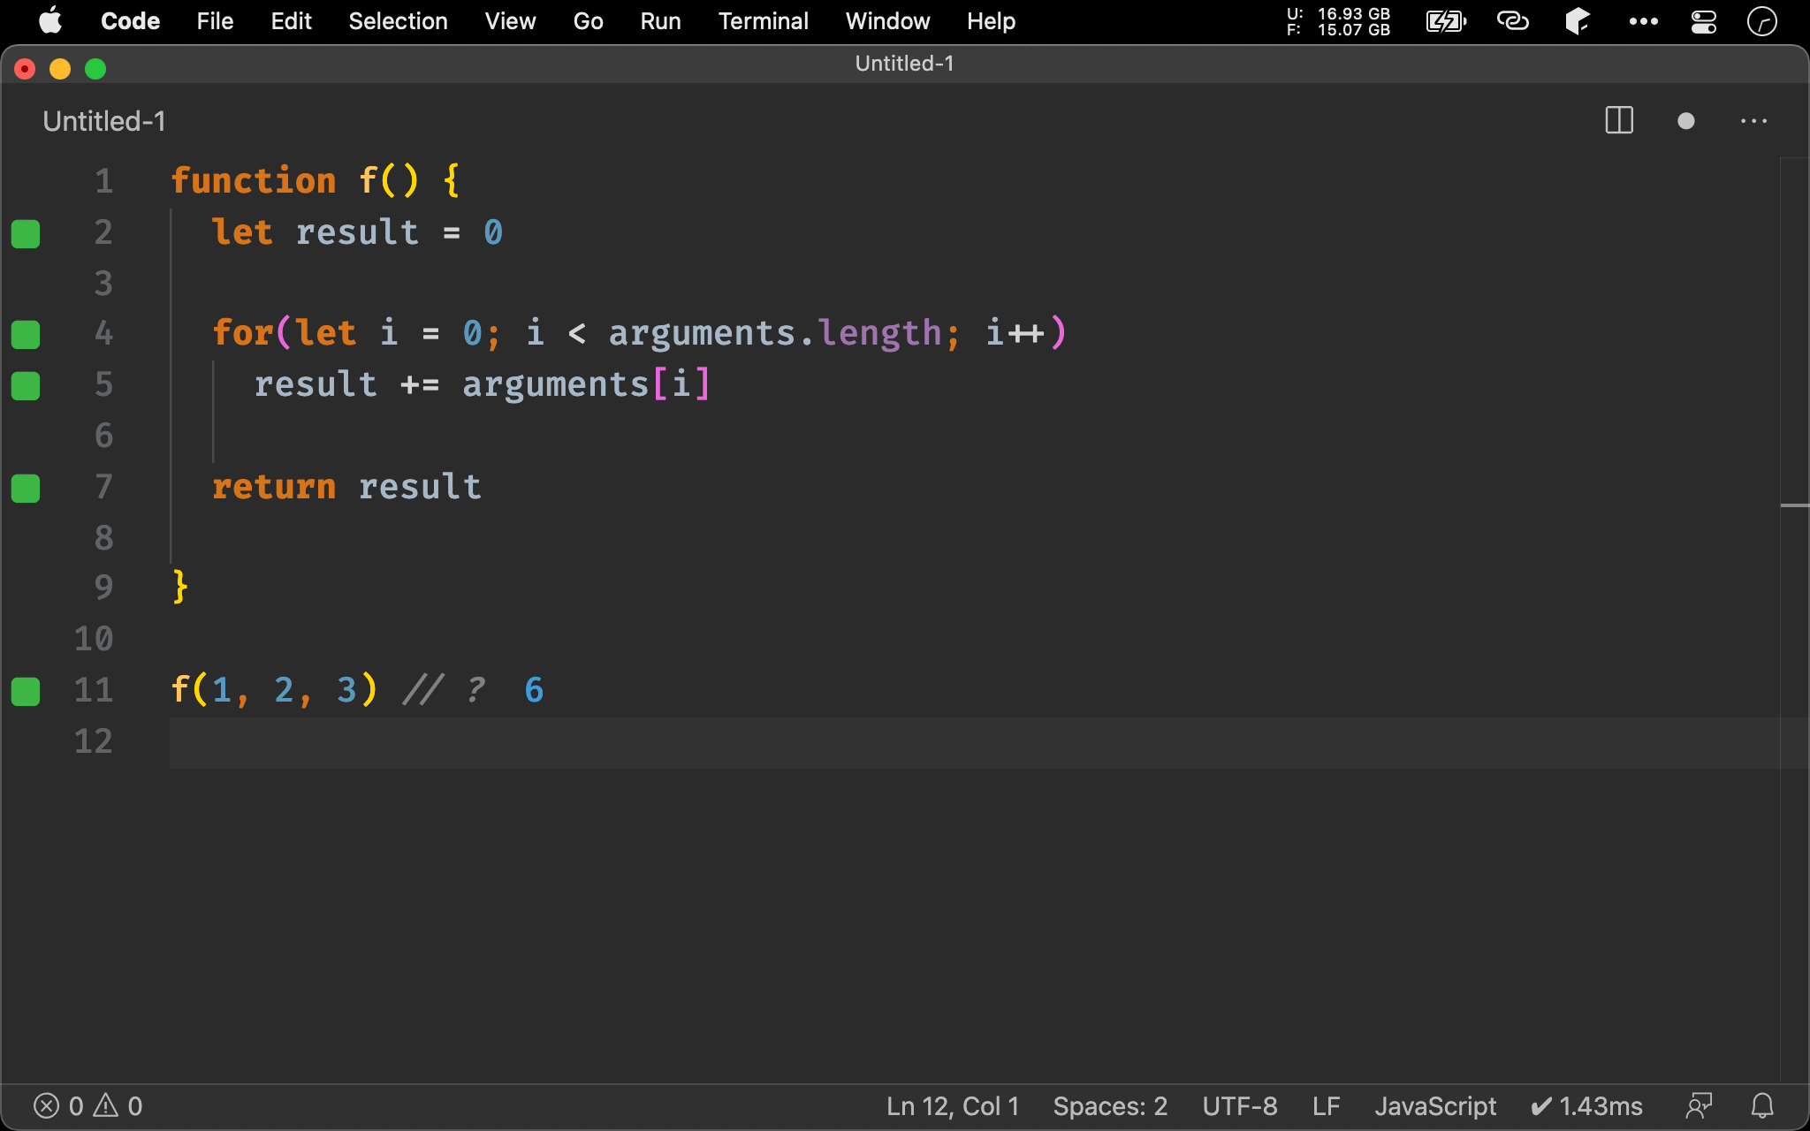This screenshot has width=1810, height=1131.
Task: Open the Terminal menu
Action: (x=763, y=21)
